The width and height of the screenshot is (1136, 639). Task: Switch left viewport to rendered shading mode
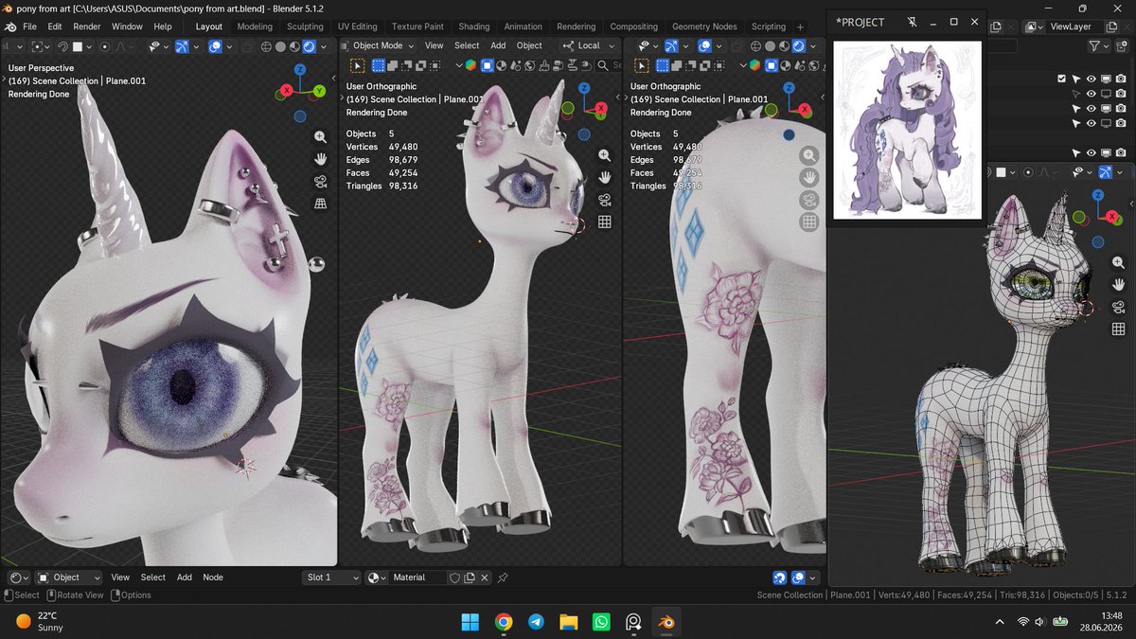click(308, 45)
